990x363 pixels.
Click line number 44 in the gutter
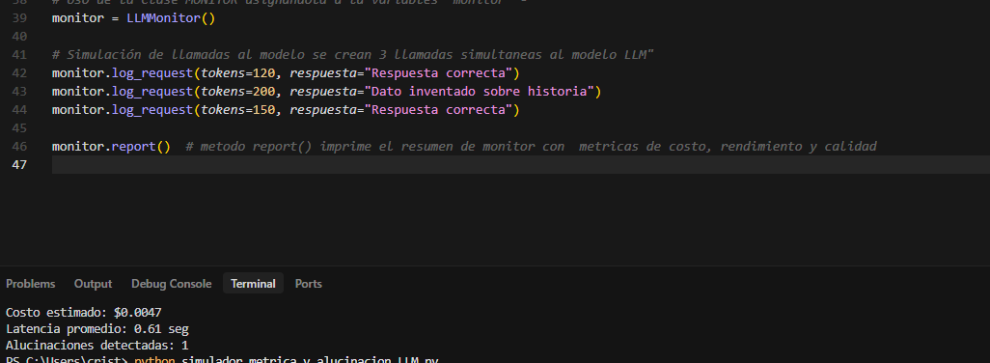point(19,109)
